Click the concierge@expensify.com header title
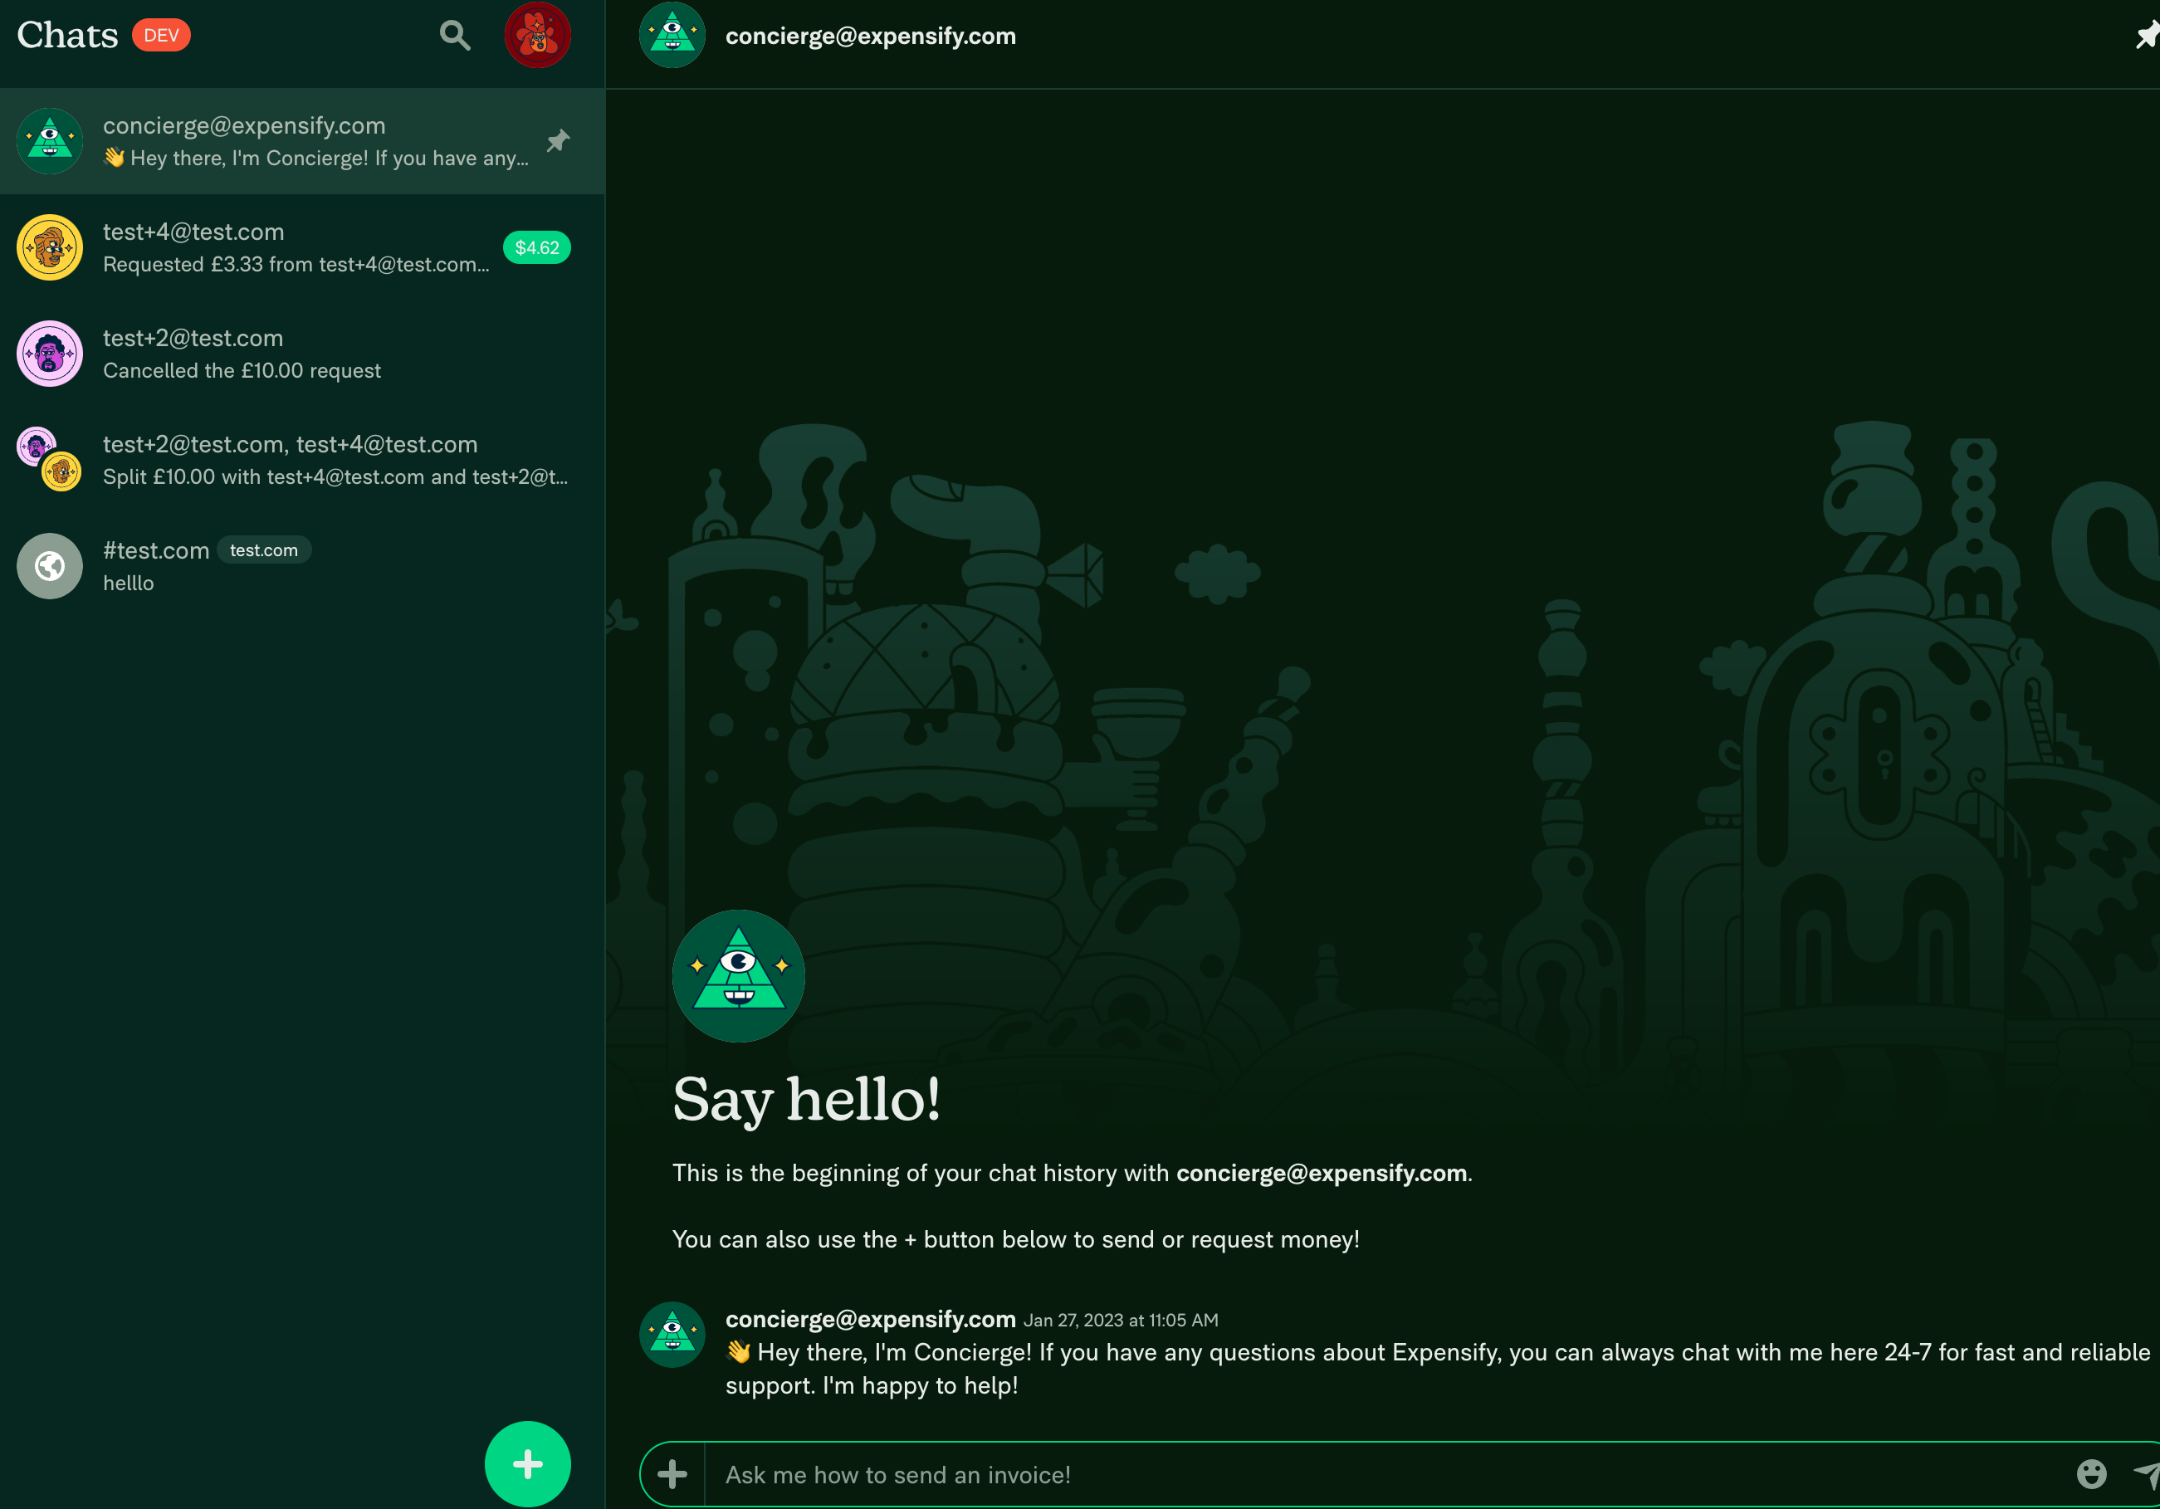The width and height of the screenshot is (2160, 1509). (x=870, y=36)
